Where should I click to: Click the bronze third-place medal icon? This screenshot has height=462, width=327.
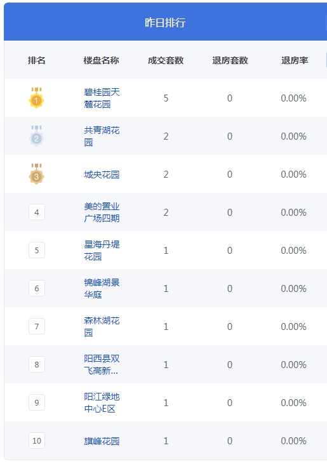pyautogui.click(x=36, y=174)
